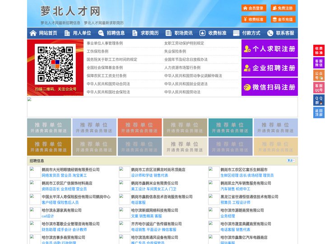Open 中华人民共和国劳动法 link

coord(182,92)
